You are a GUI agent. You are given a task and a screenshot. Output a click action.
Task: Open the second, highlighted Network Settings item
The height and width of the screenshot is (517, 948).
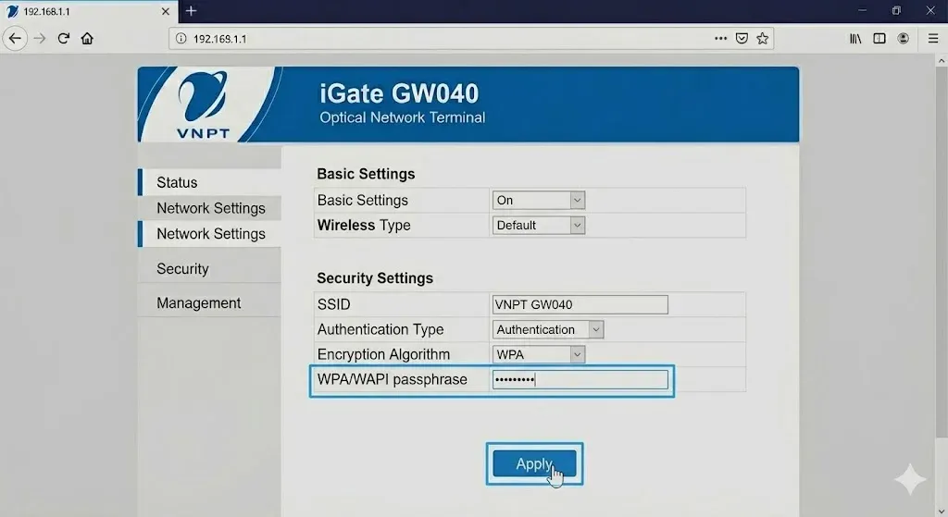pos(209,234)
